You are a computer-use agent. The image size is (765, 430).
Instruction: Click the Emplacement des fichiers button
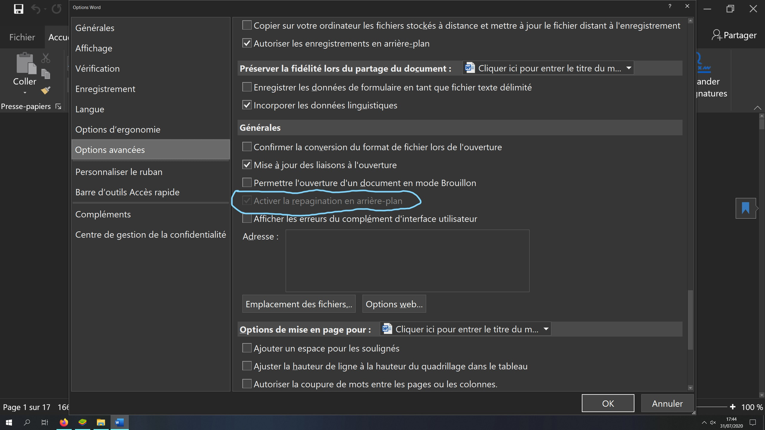point(299,304)
